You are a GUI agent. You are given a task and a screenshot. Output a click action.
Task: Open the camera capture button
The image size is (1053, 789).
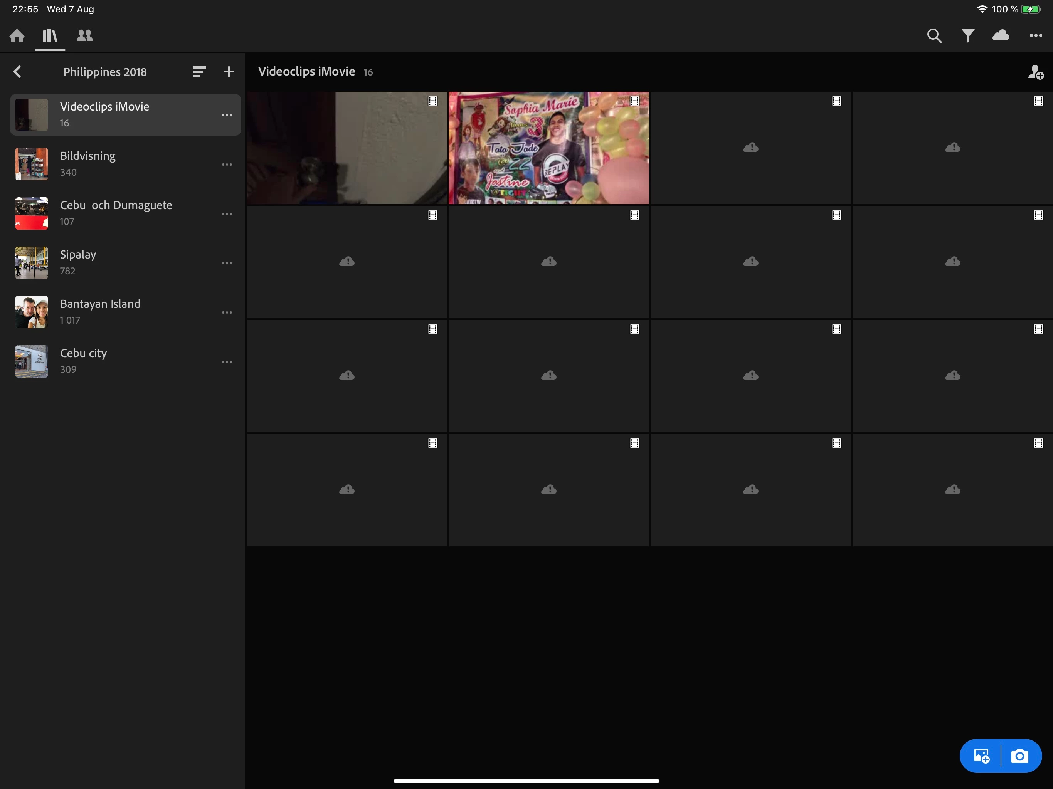pyautogui.click(x=1020, y=756)
